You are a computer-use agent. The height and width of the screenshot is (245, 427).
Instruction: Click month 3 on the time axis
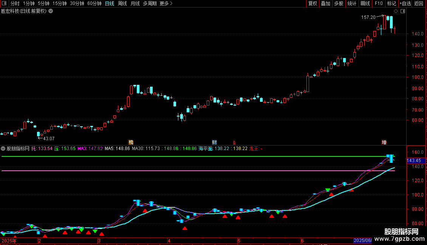[99, 240]
